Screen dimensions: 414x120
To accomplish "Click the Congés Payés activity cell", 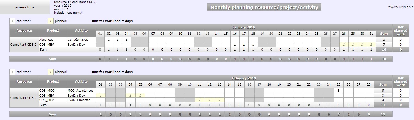I will point(82,40).
